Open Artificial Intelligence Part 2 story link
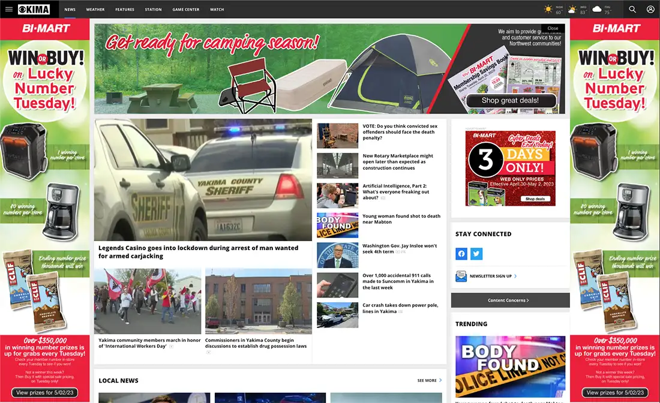Screen dimensions: 660x403 coord(395,192)
